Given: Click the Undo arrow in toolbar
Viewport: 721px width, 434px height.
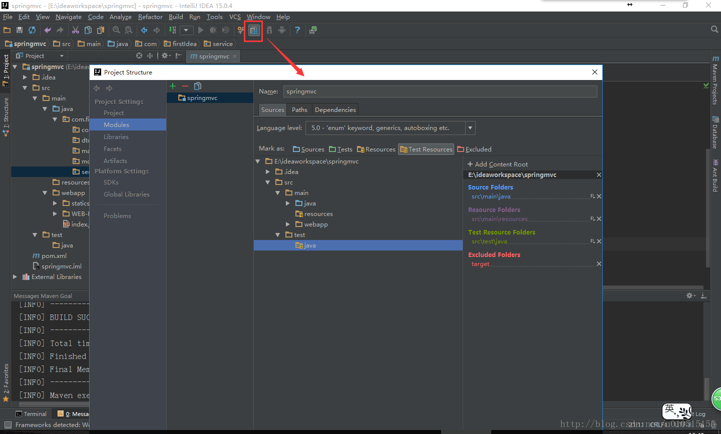Looking at the screenshot, I should point(48,30).
